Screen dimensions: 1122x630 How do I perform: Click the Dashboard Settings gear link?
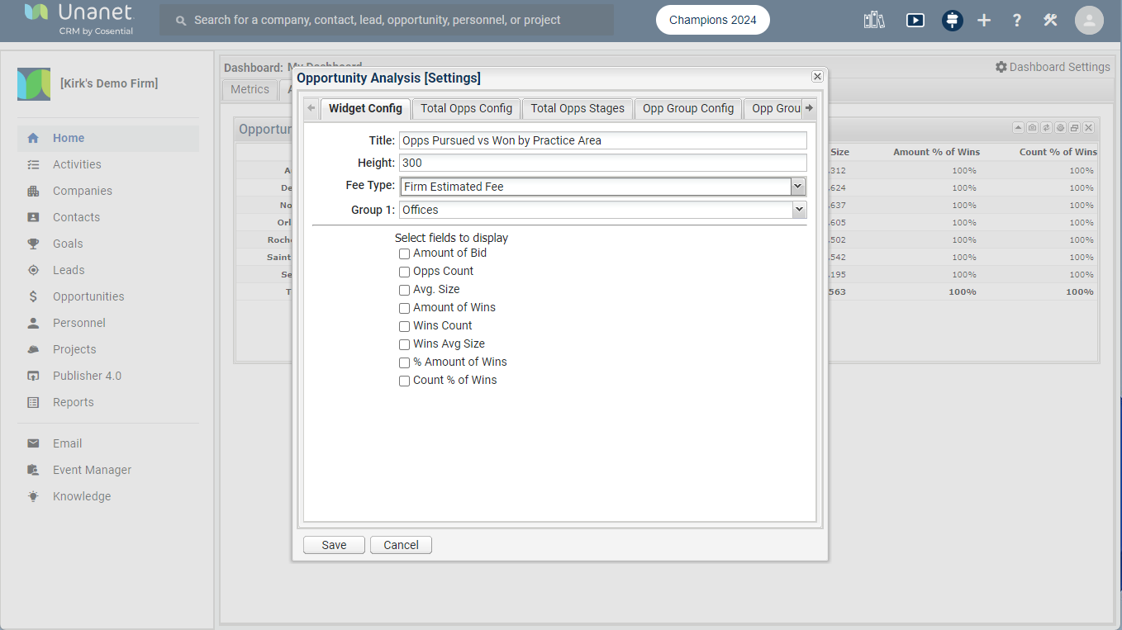tap(1053, 67)
